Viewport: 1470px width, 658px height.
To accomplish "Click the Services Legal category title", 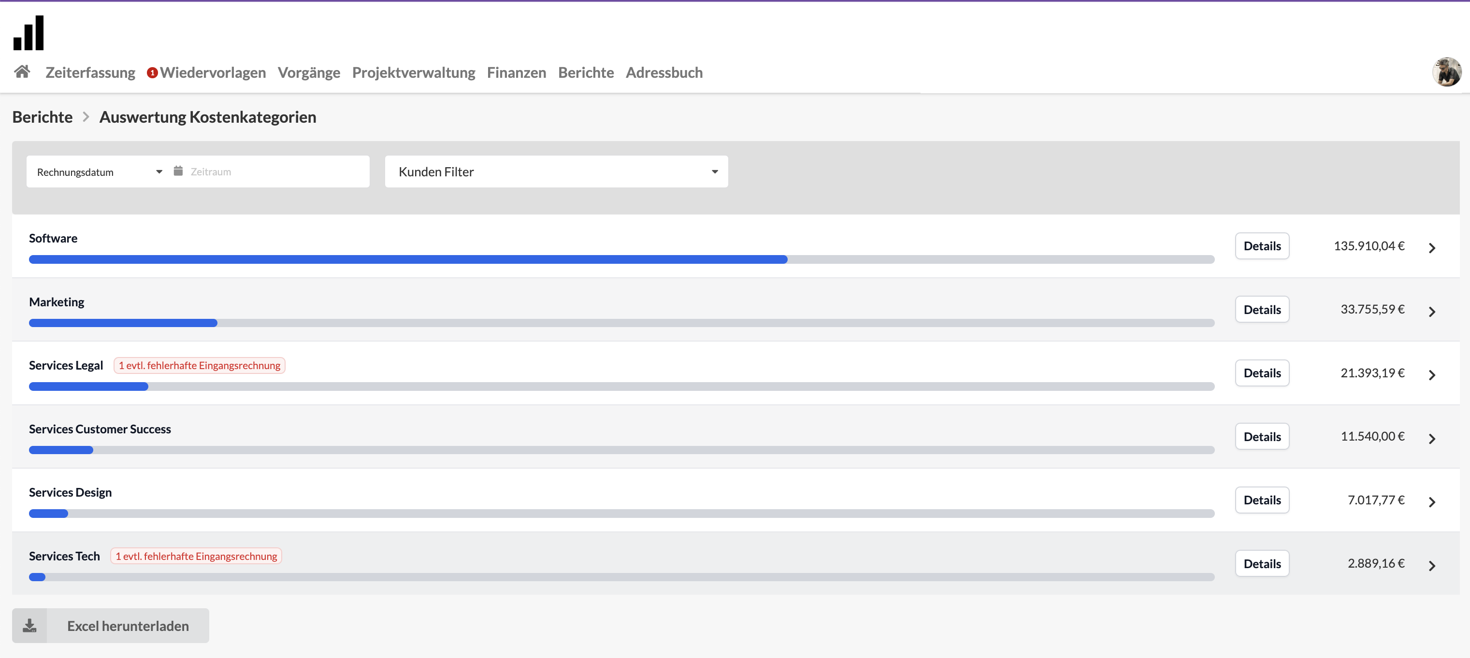I will (x=66, y=365).
